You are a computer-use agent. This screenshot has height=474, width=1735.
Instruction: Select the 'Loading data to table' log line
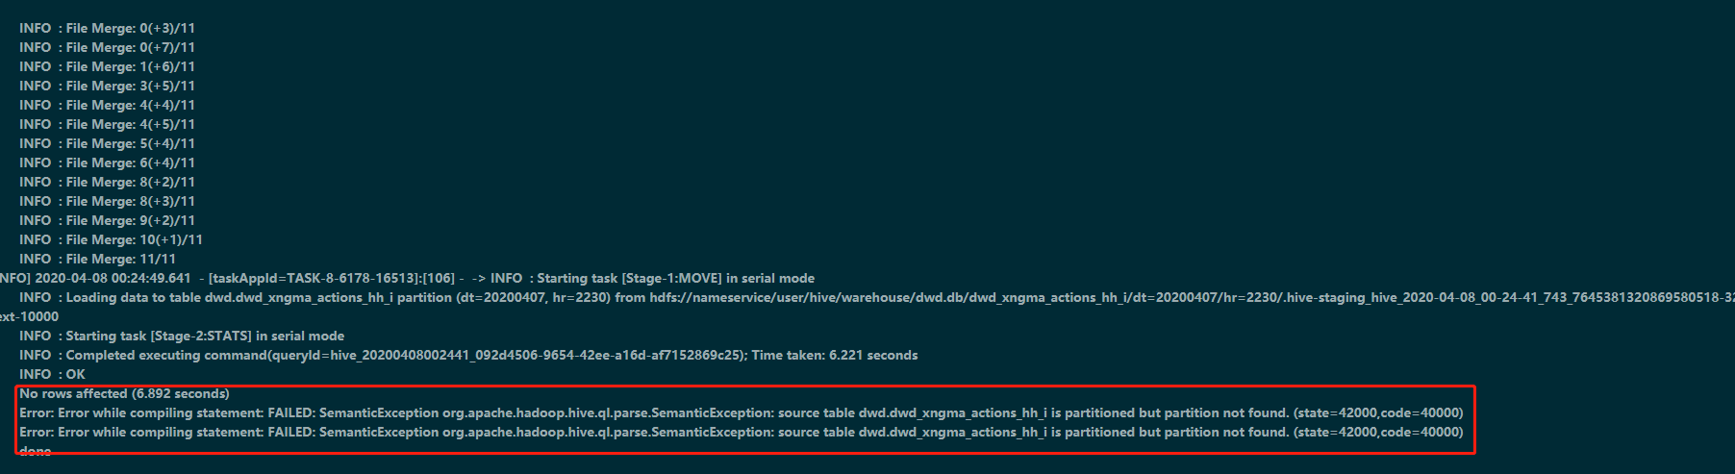(x=877, y=297)
